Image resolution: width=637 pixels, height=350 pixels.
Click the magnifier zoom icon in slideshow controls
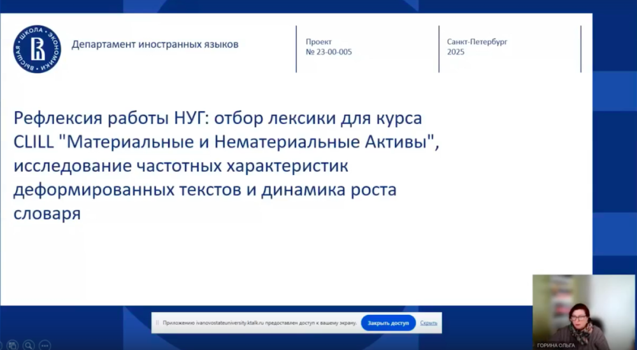coord(29,345)
